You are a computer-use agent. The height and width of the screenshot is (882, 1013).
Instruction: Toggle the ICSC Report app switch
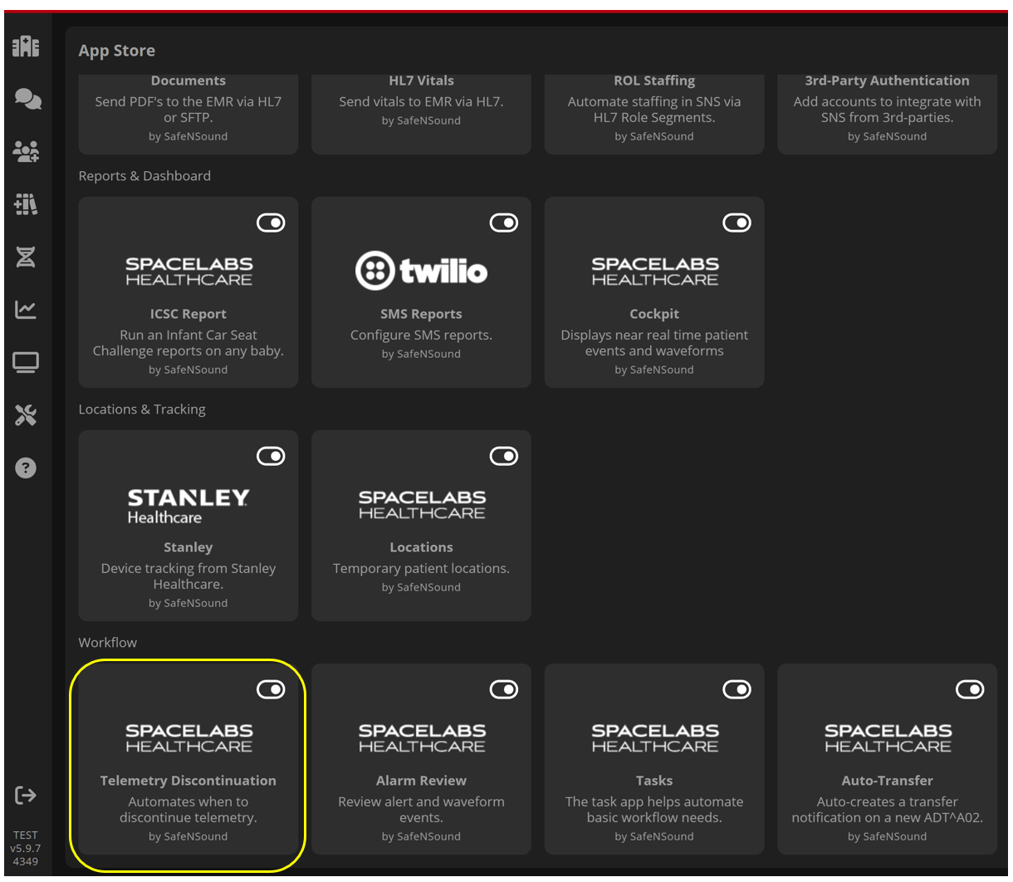point(271,223)
